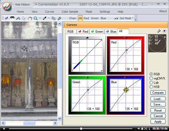Click the copy icon in the toolbar
This screenshot has width=169, height=131.
point(54,18)
